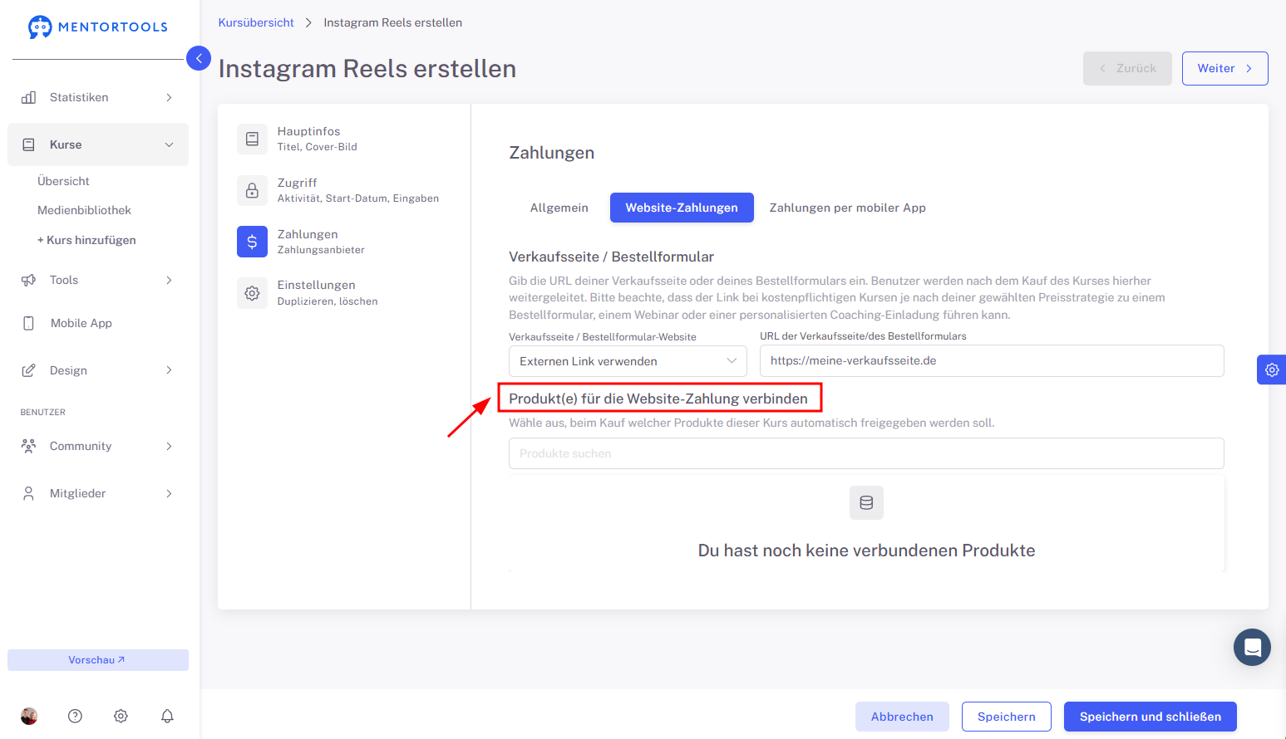Switch to Zahlungen per mobiler App tab
Viewport: 1286px width, 739px height.
coord(847,208)
